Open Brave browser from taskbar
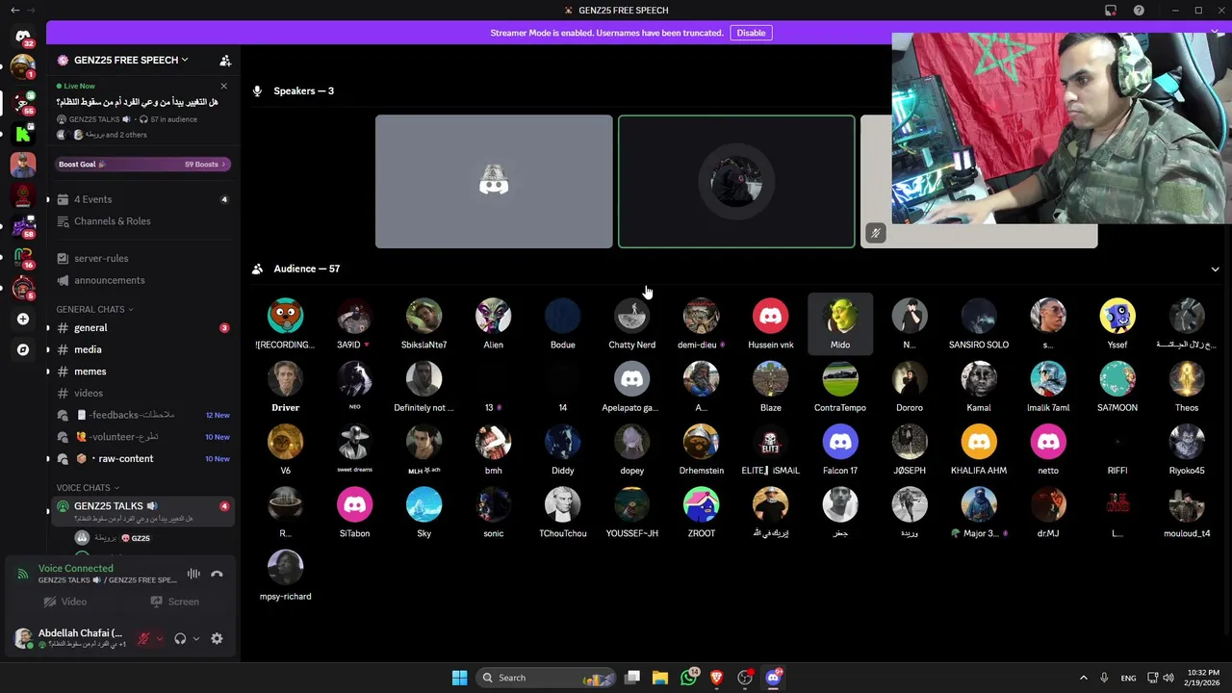The width and height of the screenshot is (1232, 693). point(716,678)
